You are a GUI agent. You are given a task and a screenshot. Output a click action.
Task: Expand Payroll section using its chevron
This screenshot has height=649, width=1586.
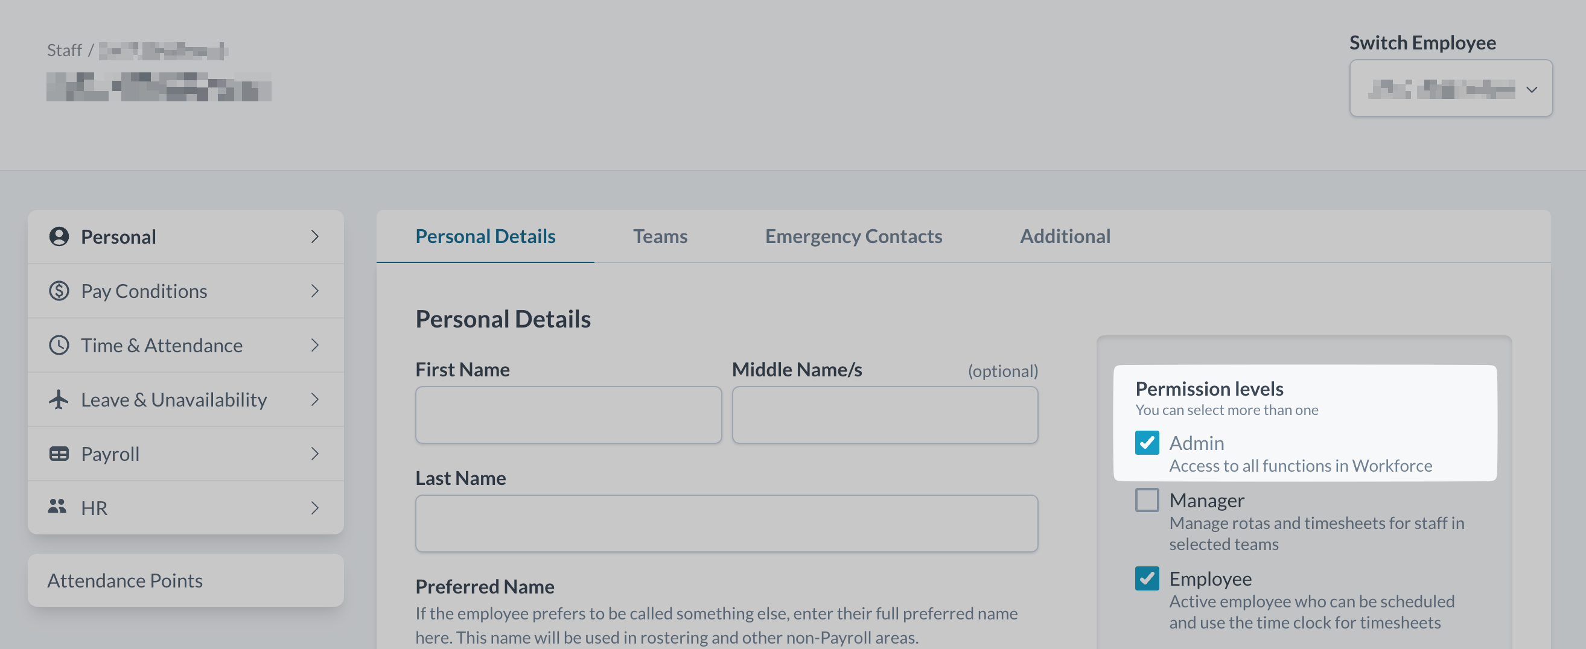[314, 454]
